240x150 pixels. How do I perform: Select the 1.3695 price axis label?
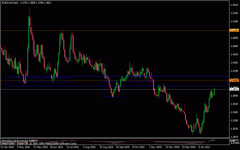coord(235,96)
